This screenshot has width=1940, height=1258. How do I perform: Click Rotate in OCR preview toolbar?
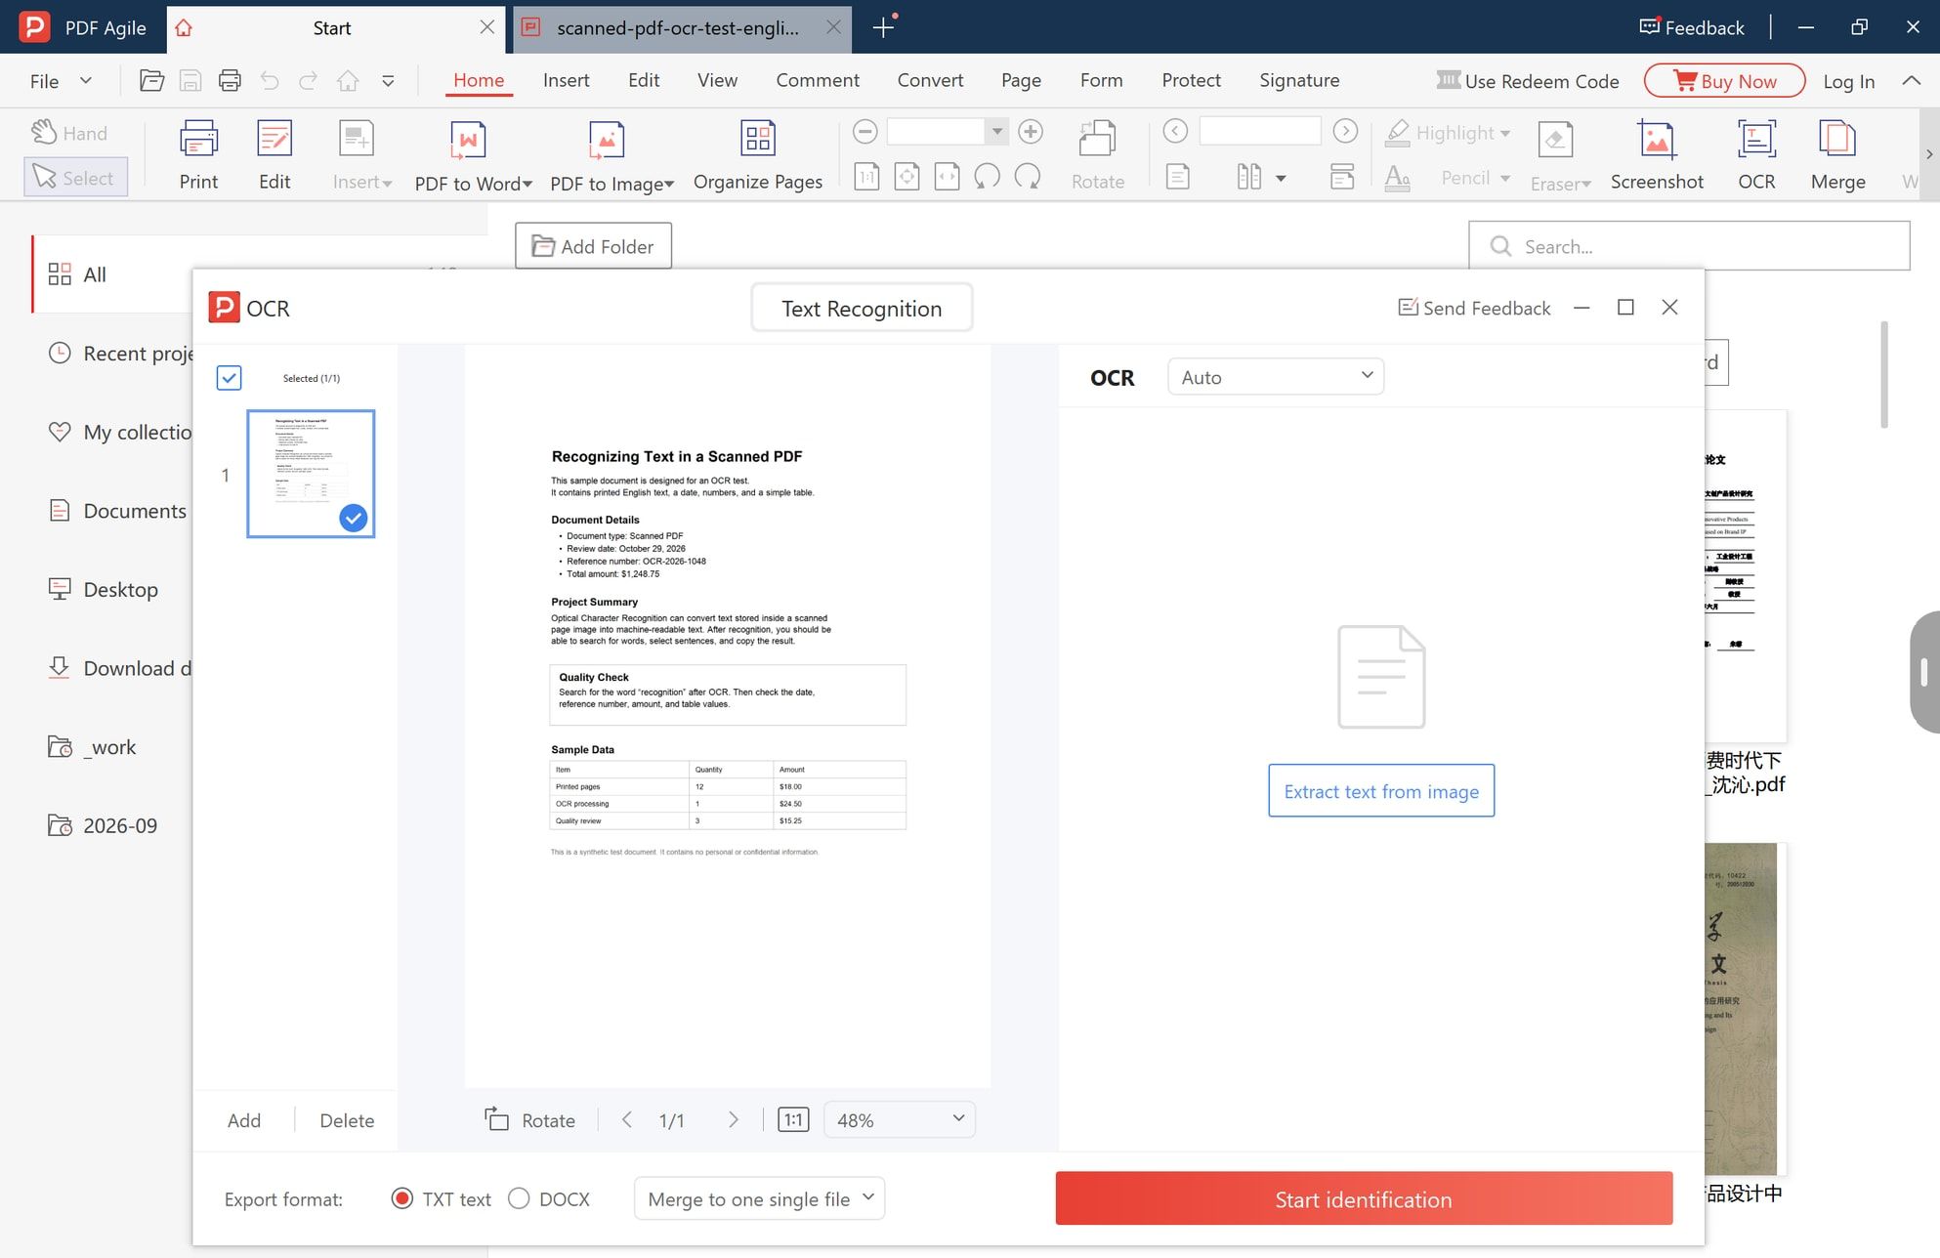(x=530, y=1119)
